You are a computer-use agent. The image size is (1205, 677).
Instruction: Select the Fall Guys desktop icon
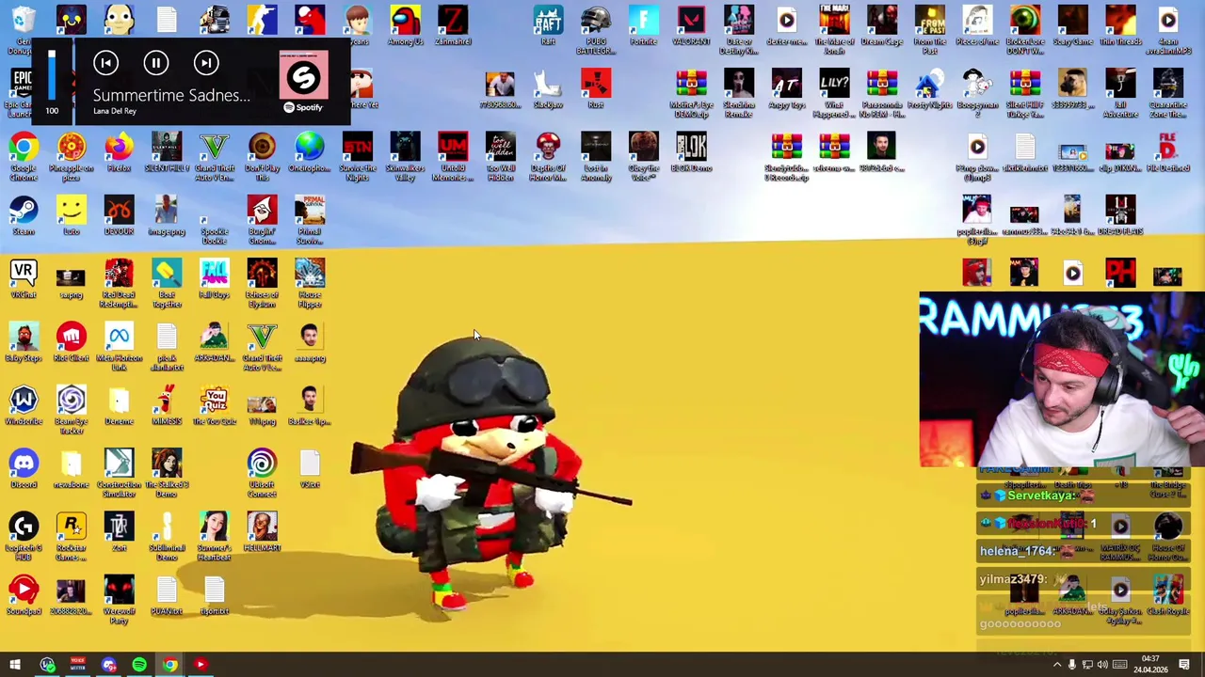[x=215, y=278]
